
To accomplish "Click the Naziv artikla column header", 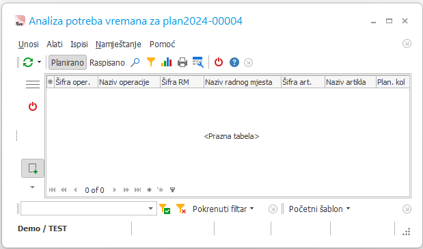I will (x=351, y=82).
